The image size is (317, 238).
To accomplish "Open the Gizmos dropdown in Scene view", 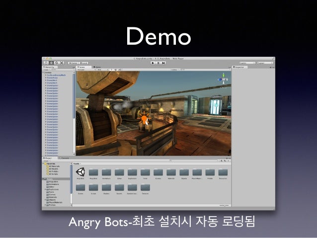I will [x=175, y=70].
